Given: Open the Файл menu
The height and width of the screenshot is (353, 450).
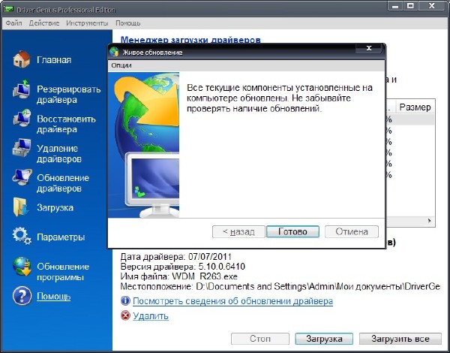Looking at the screenshot, I should 14,23.
